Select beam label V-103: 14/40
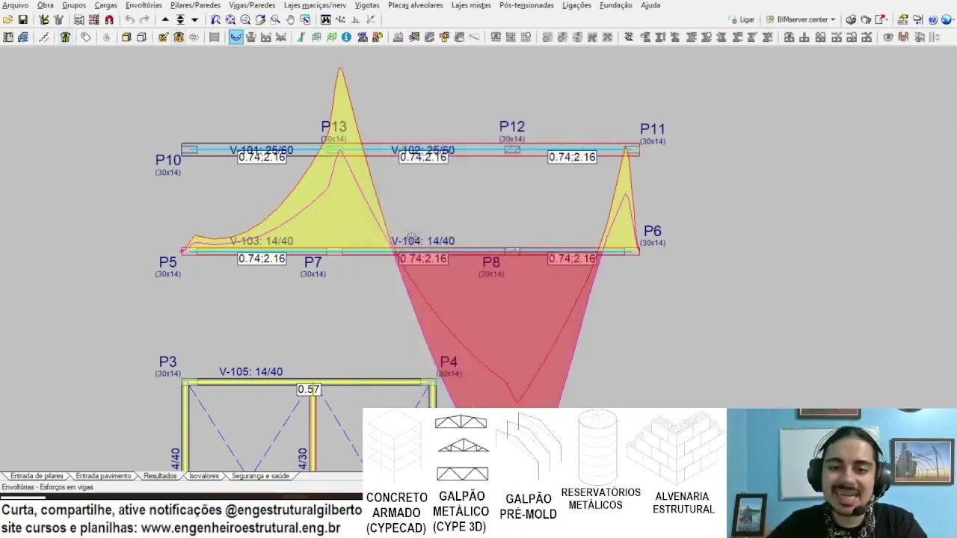Image resolution: width=957 pixels, height=538 pixels. tap(262, 241)
